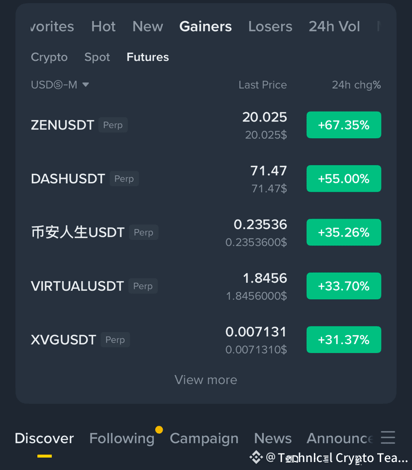Select the Hot tab
Image resolution: width=412 pixels, height=470 pixels.
[x=103, y=26]
